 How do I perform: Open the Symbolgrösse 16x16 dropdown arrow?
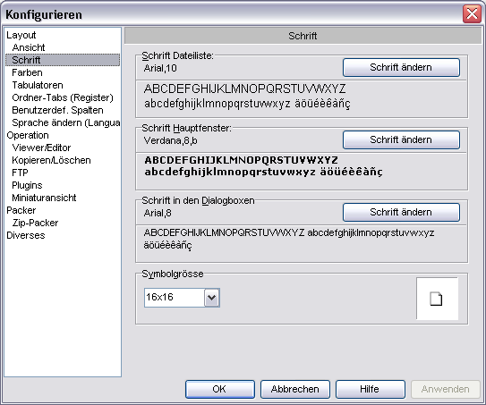(212, 298)
